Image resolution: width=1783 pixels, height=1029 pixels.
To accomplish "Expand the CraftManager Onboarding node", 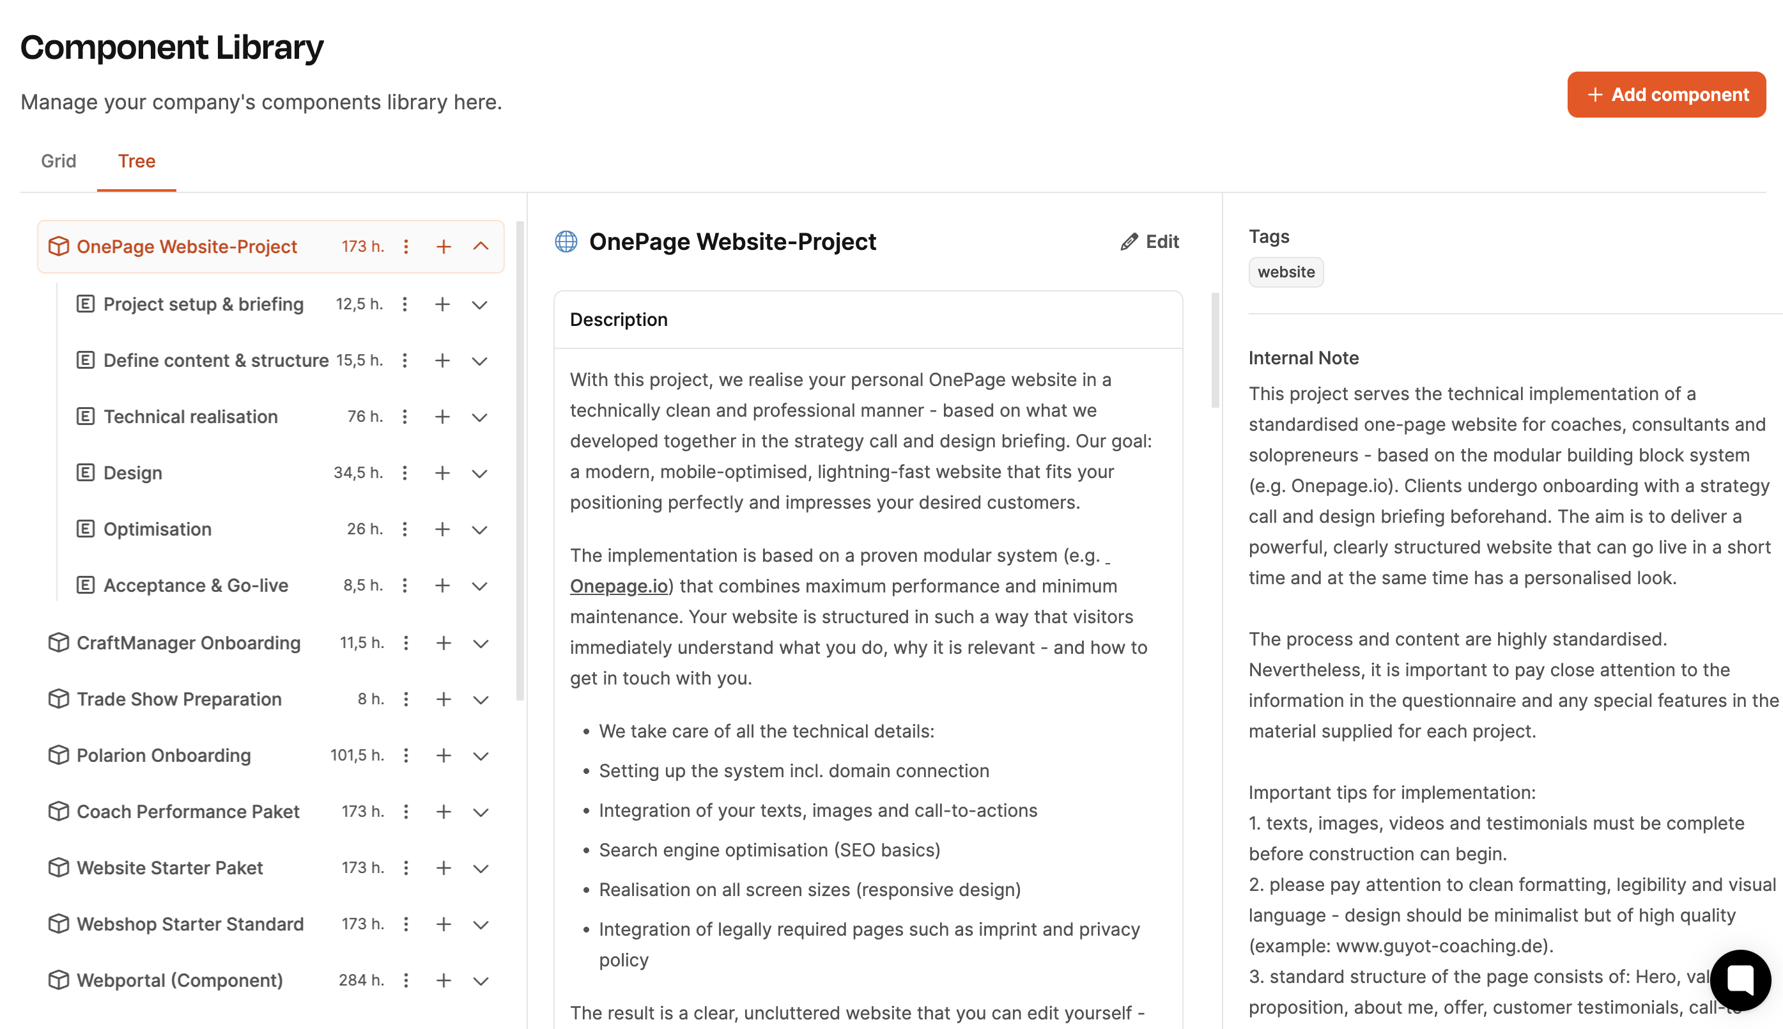I will [481, 643].
